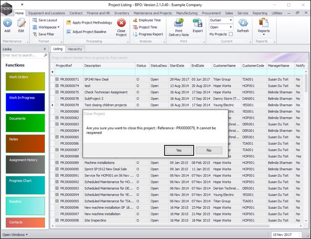Image resolution: width=311 pixels, height=239 pixels.
Task: Click the Links search text field
Action: coord(22,55)
